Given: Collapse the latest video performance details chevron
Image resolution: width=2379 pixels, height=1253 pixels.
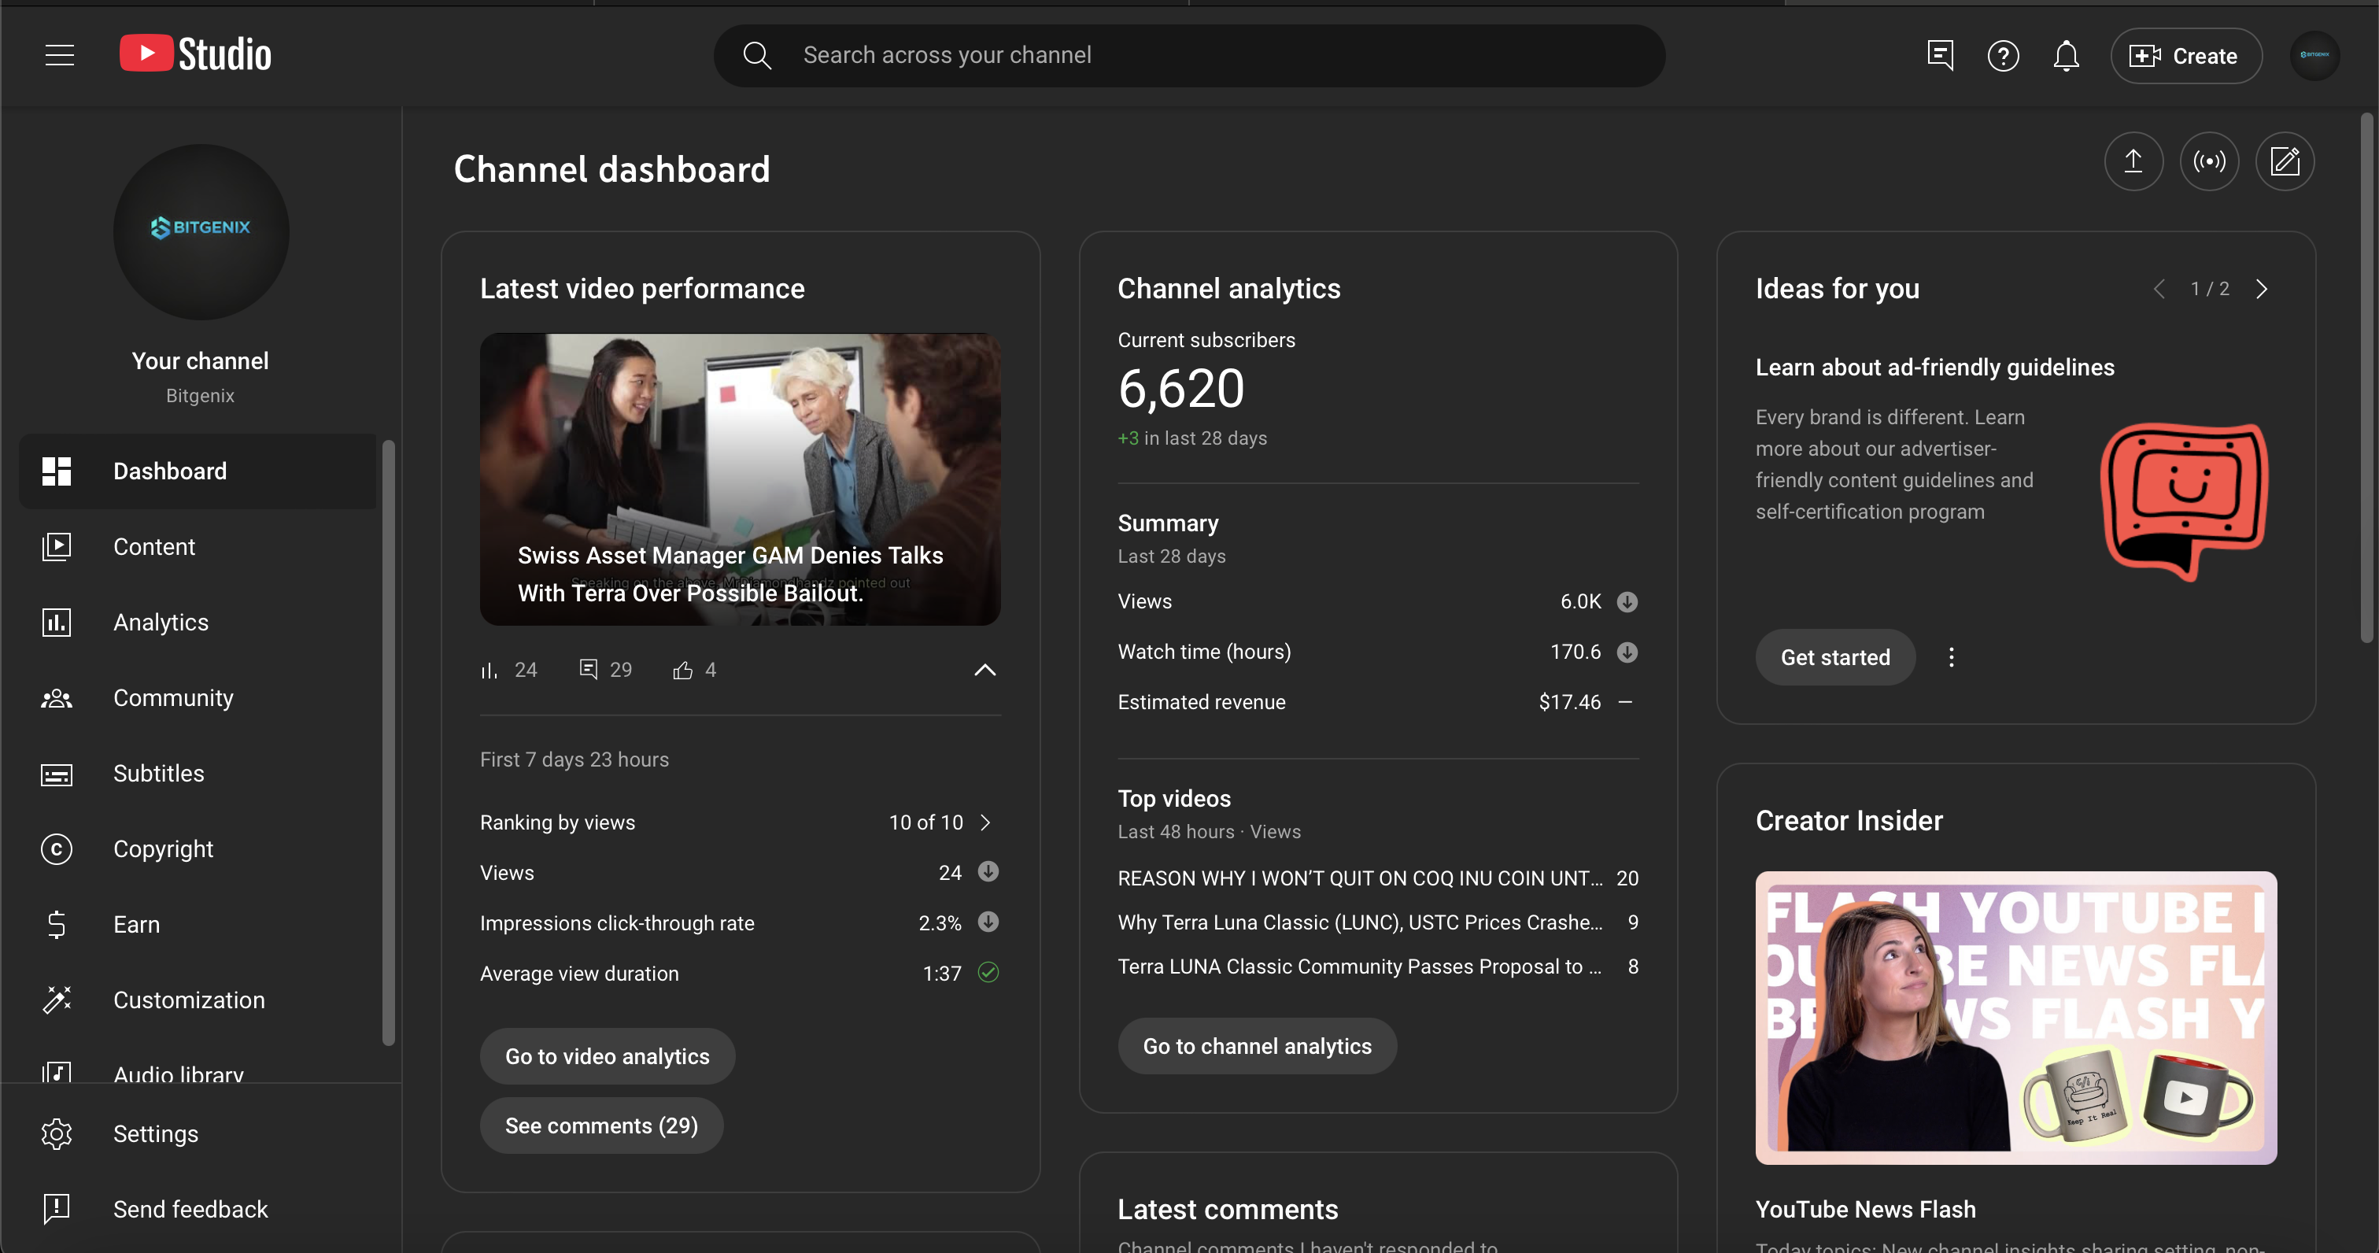Looking at the screenshot, I should click(x=985, y=671).
